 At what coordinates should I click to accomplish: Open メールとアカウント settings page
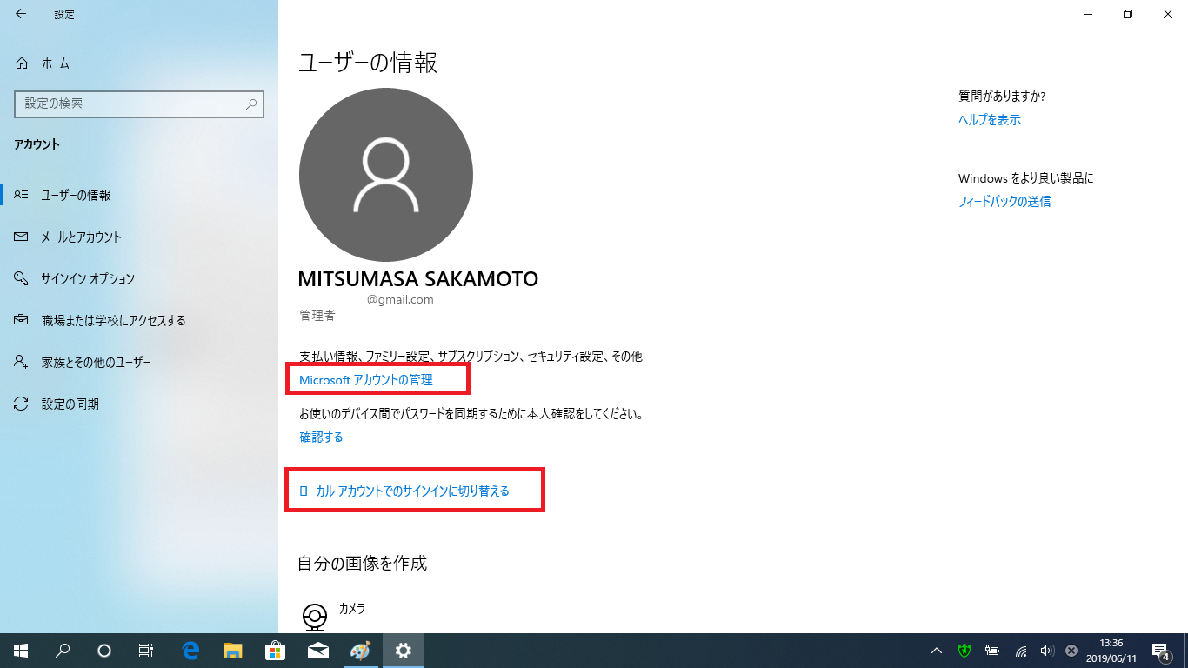point(81,237)
